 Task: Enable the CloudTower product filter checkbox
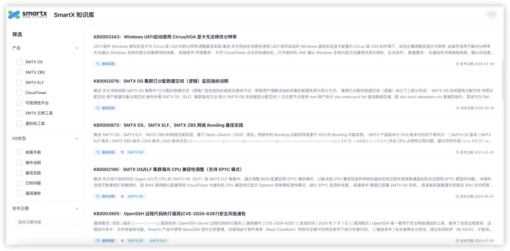19,92
